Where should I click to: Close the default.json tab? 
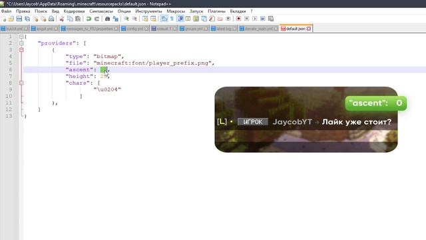309,29
